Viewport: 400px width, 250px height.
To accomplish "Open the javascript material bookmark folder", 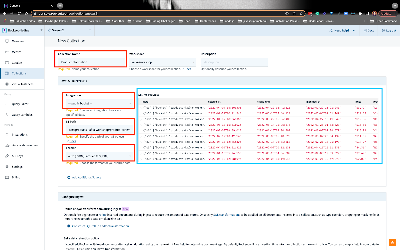I will click(x=252, y=21).
